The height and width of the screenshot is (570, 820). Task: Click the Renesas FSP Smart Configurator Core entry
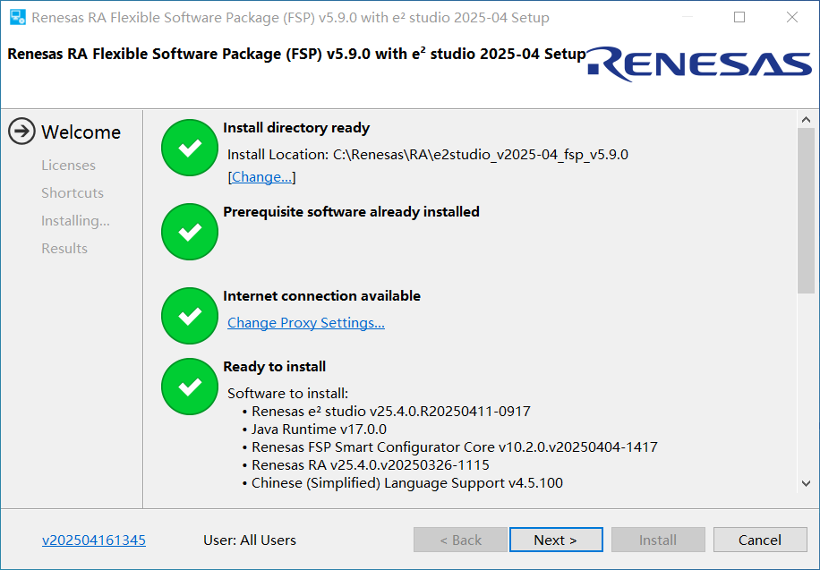click(455, 447)
